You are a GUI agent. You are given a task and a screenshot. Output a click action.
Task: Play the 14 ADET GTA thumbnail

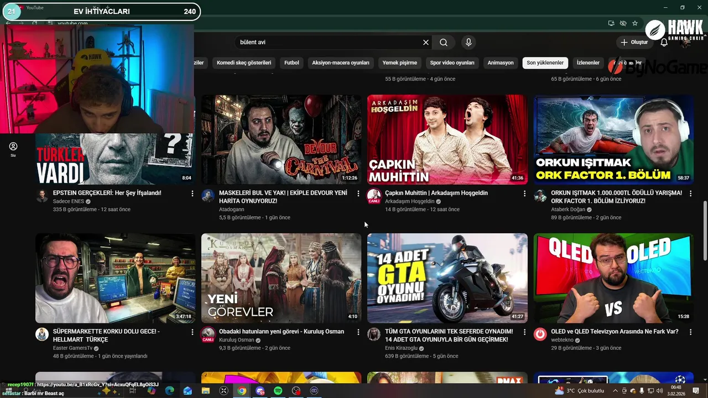447,278
